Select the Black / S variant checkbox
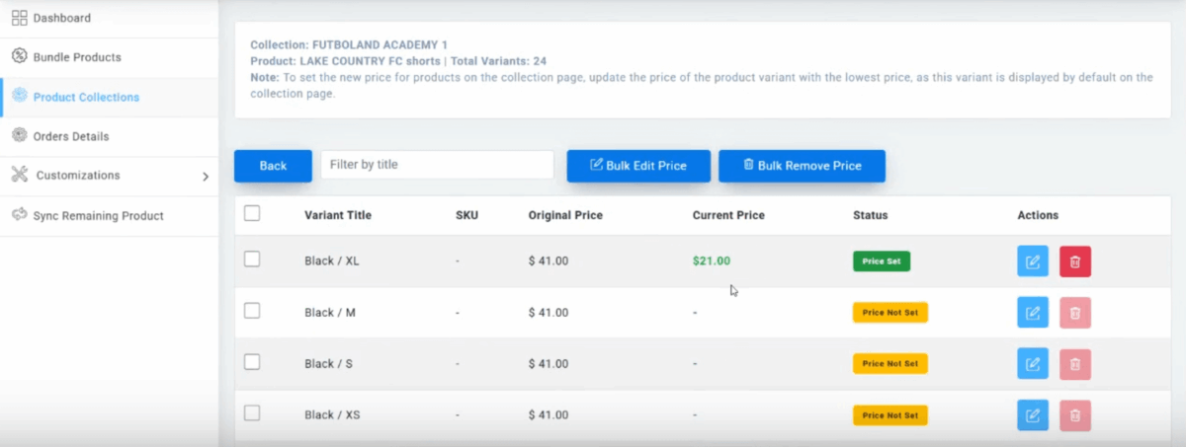This screenshot has height=447, width=1186. tap(252, 362)
